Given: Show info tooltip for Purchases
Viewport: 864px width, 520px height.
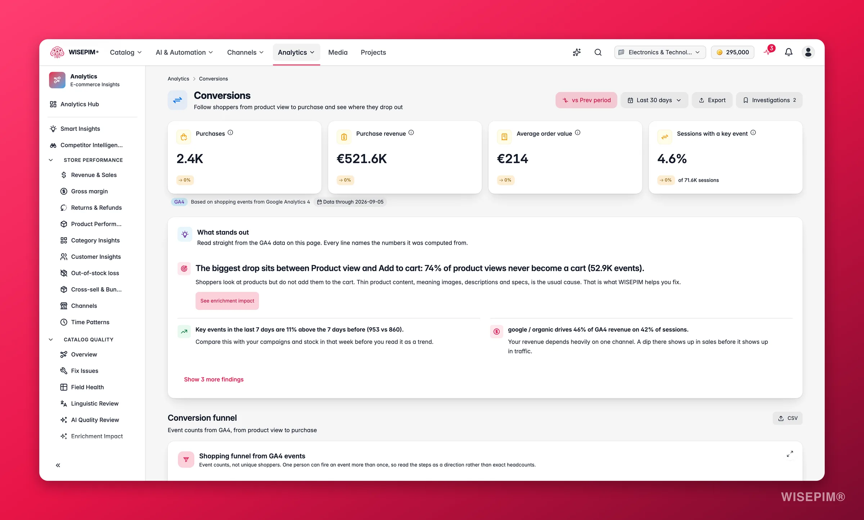Looking at the screenshot, I should (x=230, y=132).
